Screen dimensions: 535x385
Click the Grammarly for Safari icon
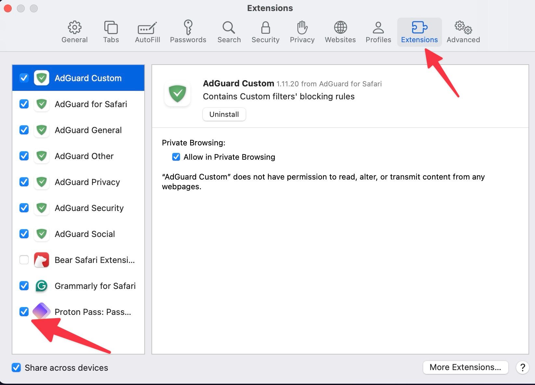point(42,286)
